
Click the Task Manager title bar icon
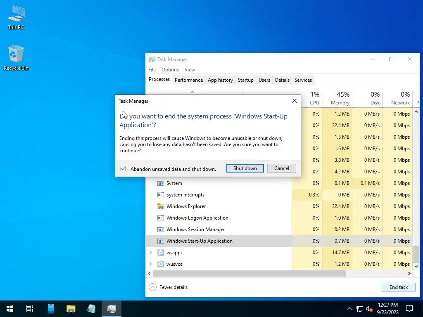[x=152, y=59]
